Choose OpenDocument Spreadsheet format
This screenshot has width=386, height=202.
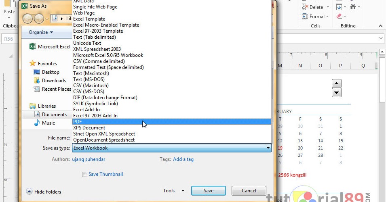click(172, 140)
